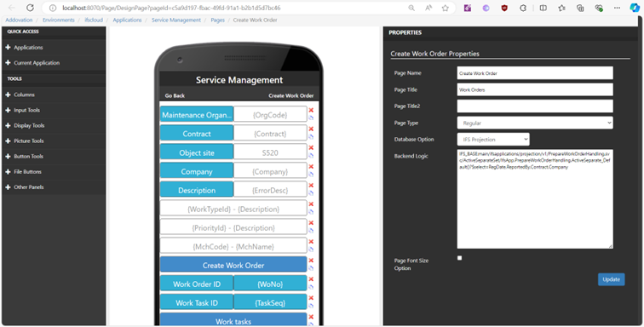Click into the empty Page Title2 field
Viewport: 644px width, 327px height.
point(535,106)
